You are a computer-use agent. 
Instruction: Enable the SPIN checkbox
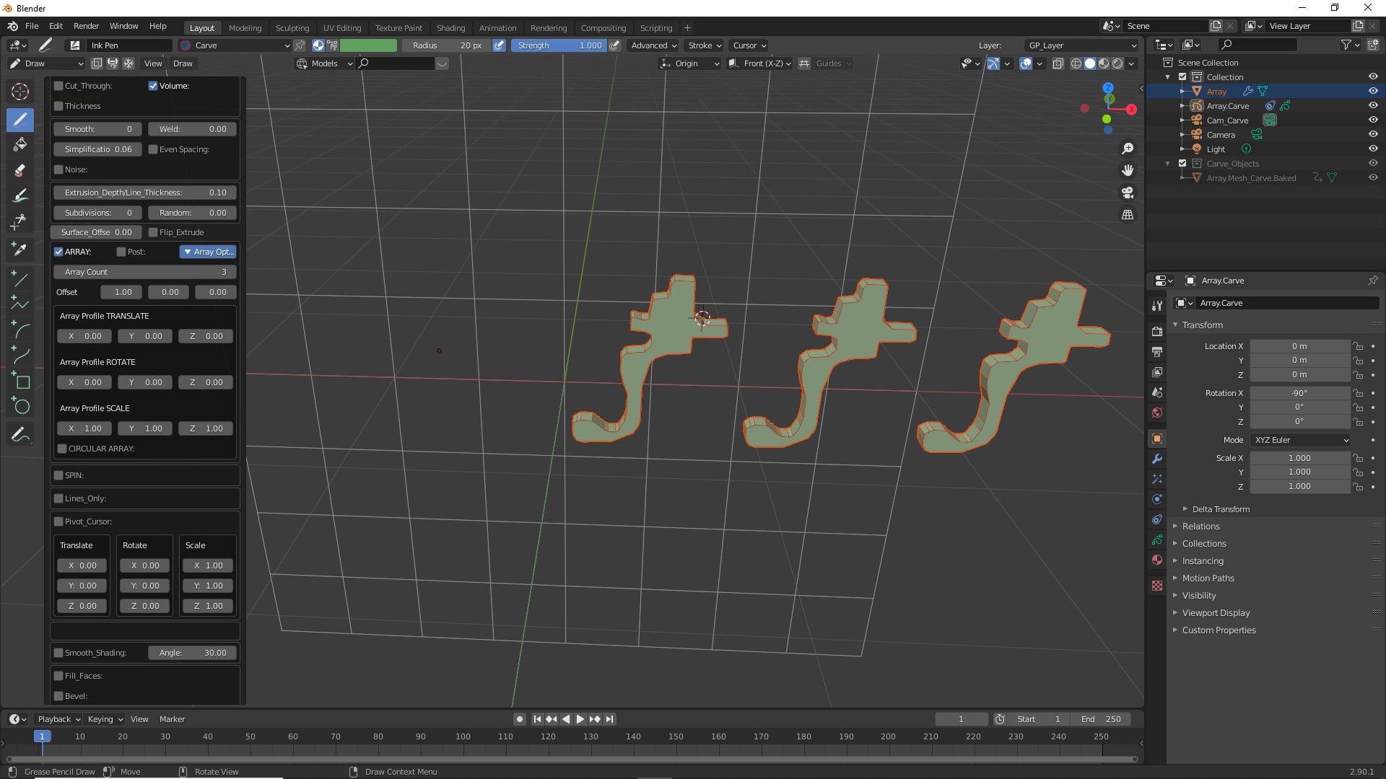point(58,475)
